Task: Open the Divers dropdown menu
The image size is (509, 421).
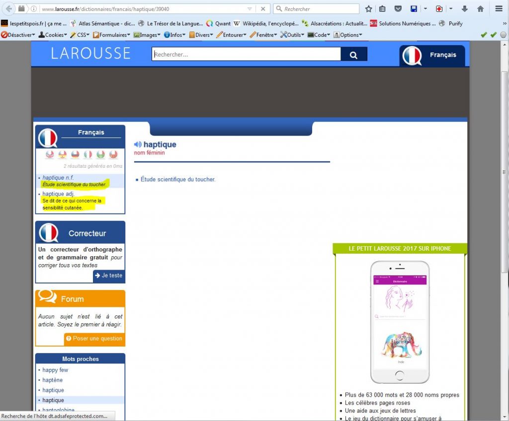Action: tap(201, 35)
